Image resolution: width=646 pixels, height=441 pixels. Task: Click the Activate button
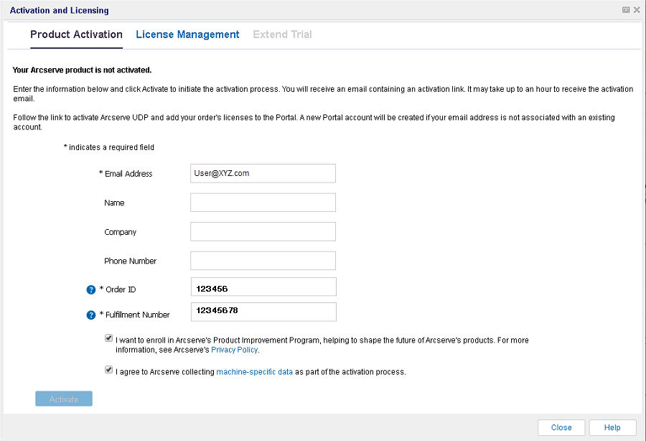64,399
